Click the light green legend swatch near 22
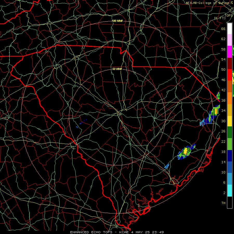The width and height of the screenshot is (234, 234). tap(230, 144)
